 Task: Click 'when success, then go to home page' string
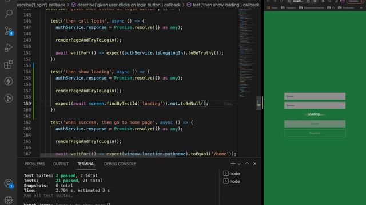109,122
